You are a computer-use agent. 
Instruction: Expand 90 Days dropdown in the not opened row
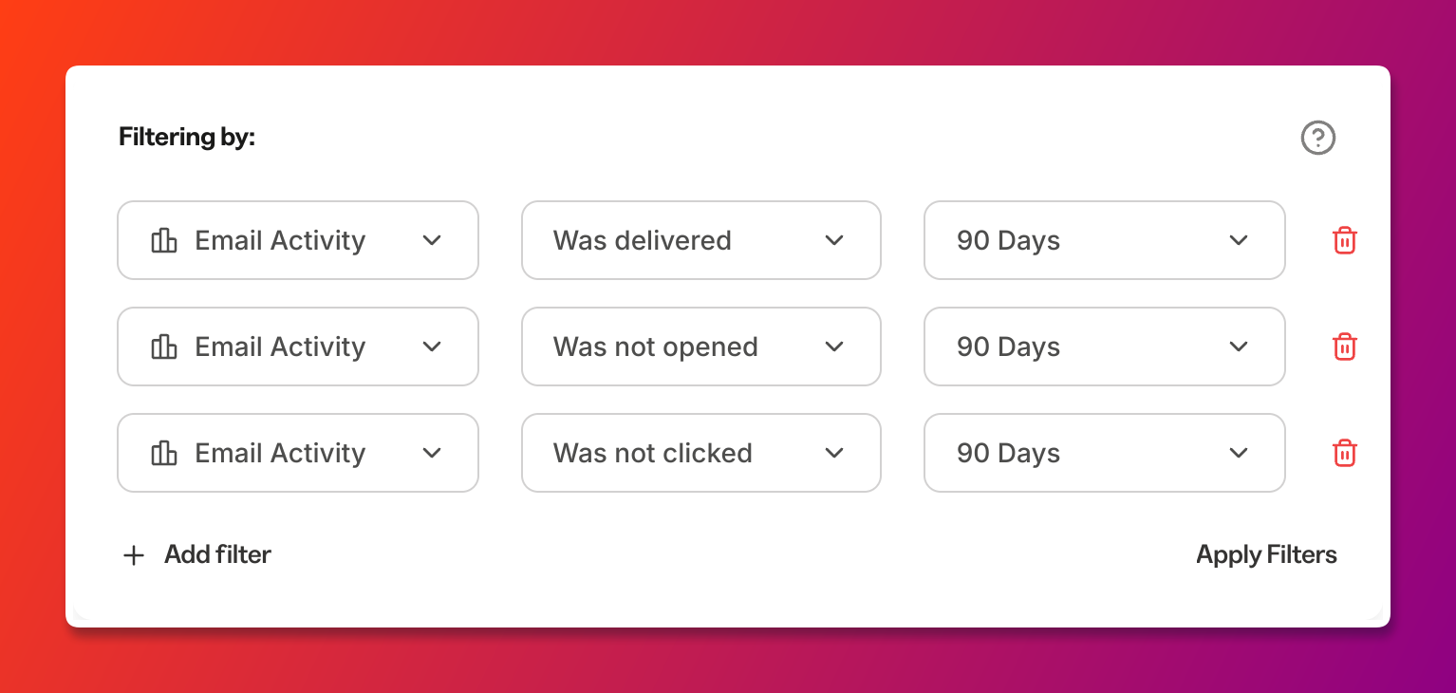pos(1105,346)
